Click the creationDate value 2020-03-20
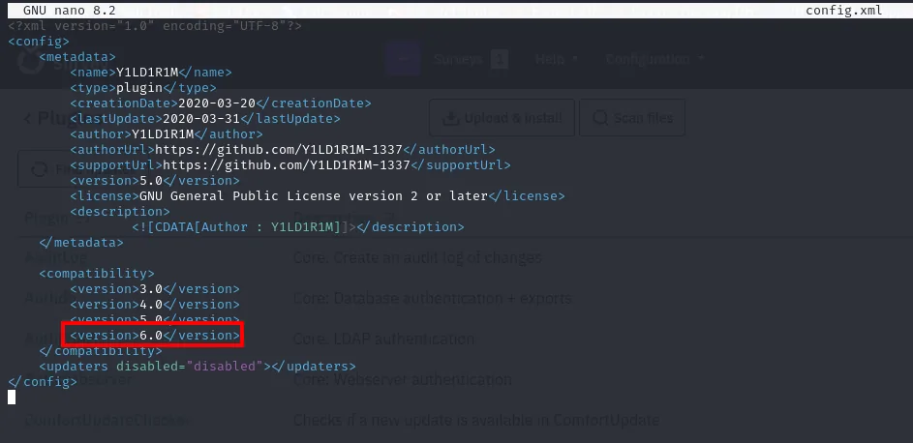913x443 pixels. (217, 103)
